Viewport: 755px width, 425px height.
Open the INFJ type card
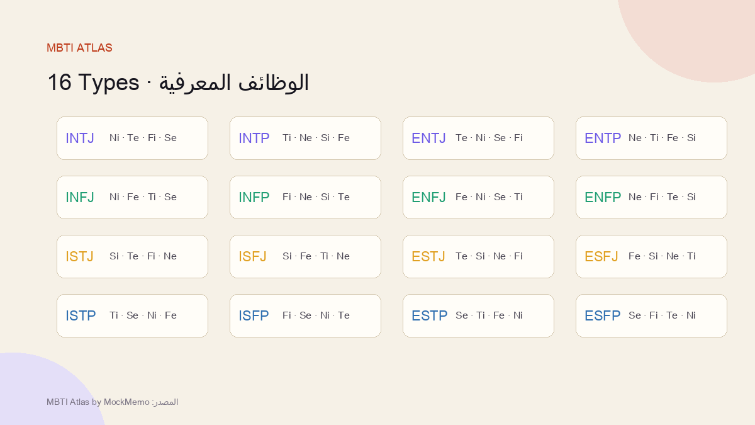point(132,197)
